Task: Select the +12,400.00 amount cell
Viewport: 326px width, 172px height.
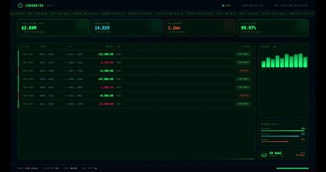Action: [x=106, y=54]
